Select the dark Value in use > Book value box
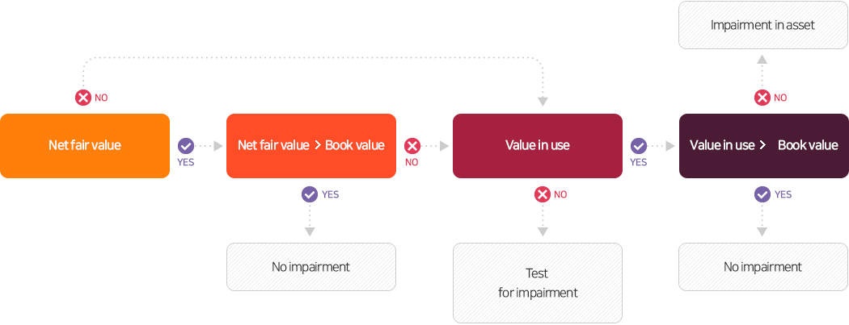The width and height of the screenshot is (849, 325). click(x=764, y=146)
